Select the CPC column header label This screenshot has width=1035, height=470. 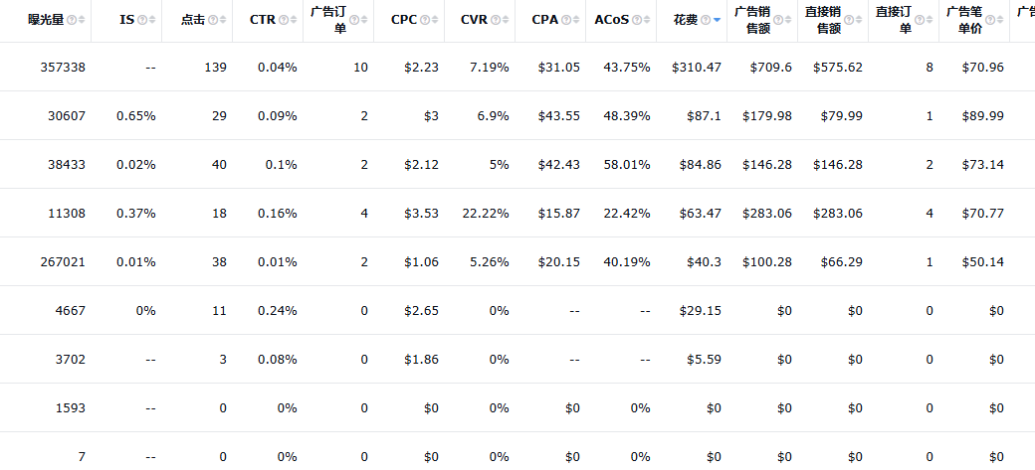404,20
